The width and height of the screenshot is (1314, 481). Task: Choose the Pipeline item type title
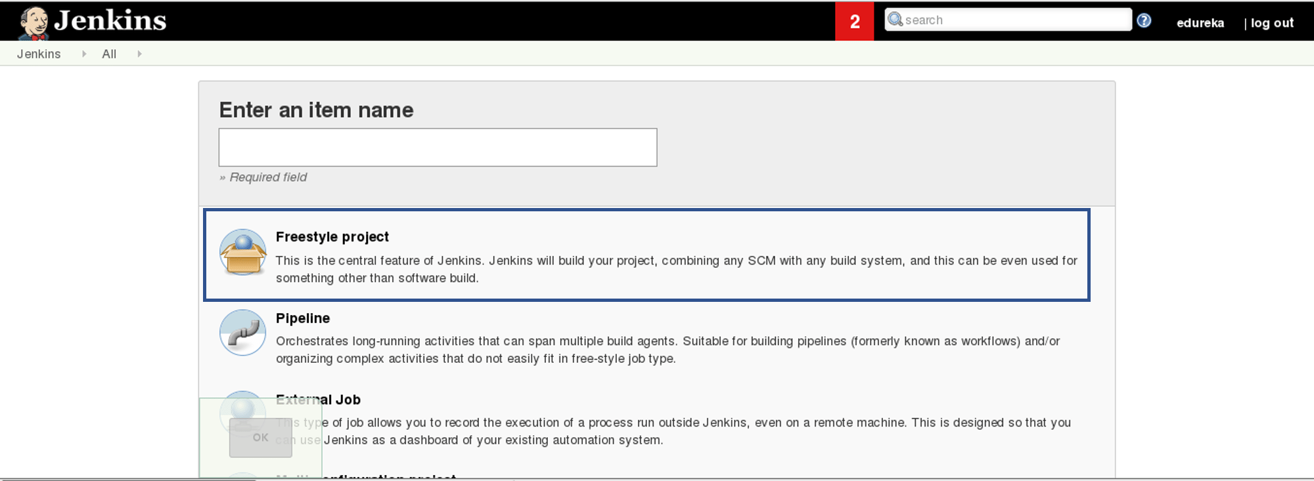click(303, 318)
